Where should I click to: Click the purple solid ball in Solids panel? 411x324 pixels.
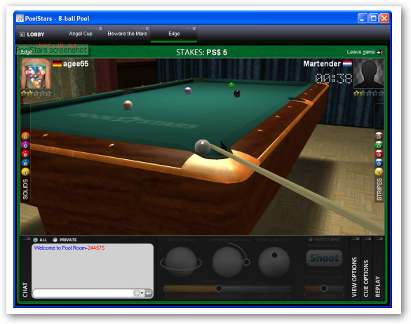point(25,145)
